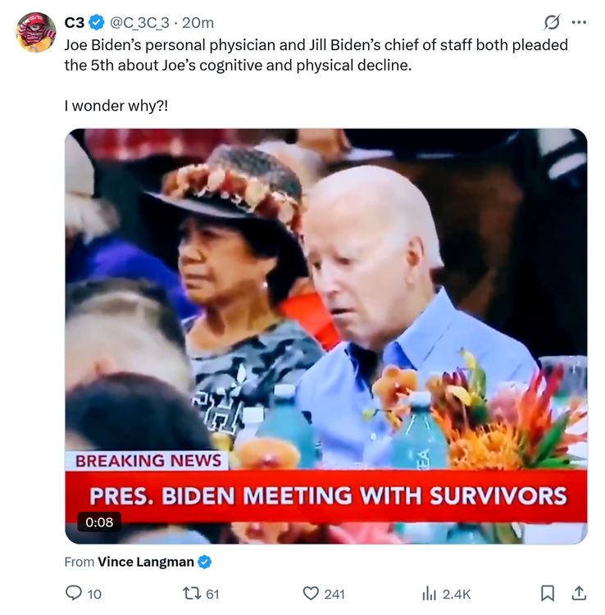The height and width of the screenshot is (615, 605).
Task: Click the tweet text about Biden's physician
Action: point(316,54)
